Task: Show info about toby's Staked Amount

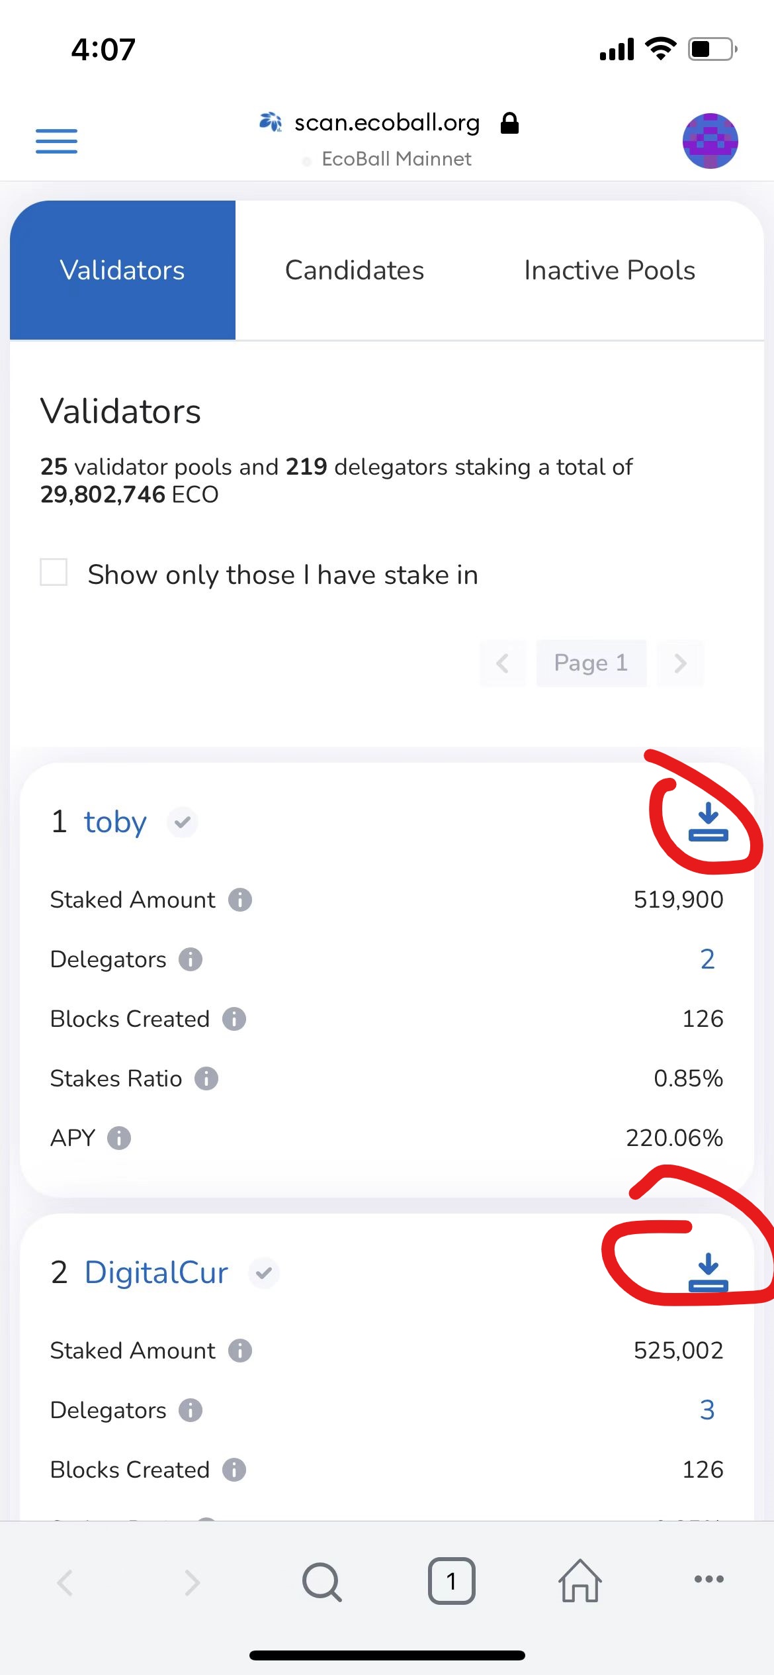Action: (x=240, y=900)
